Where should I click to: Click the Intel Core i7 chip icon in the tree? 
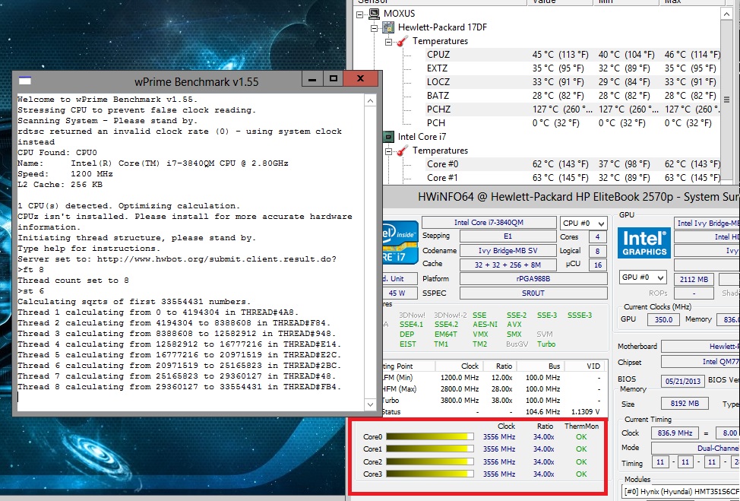coord(388,137)
